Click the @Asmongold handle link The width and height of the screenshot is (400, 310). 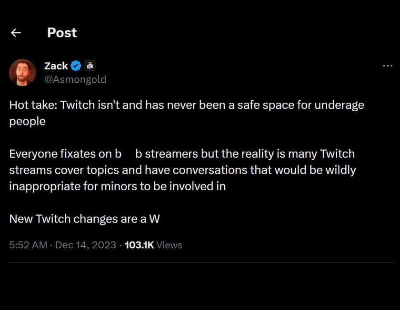[75, 79]
